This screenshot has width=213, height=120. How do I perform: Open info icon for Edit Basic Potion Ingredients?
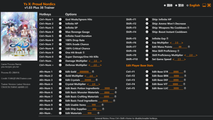pyautogui.click(x=116, y=88)
